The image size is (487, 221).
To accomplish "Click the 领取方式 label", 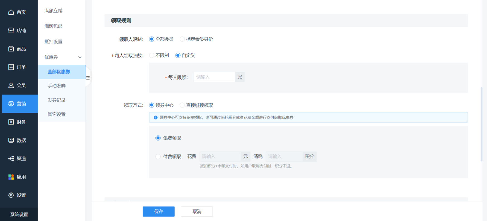I will tap(134, 105).
